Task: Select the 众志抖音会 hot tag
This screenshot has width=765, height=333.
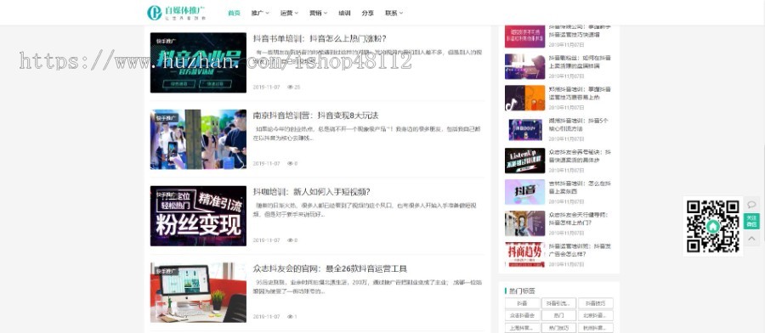Action: coord(522,315)
